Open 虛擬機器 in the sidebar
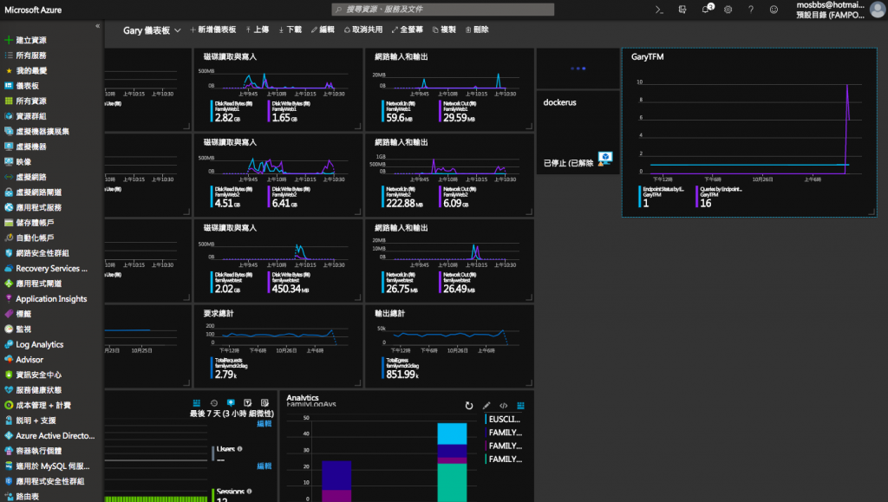This screenshot has height=502, width=888. click(31, 147)
